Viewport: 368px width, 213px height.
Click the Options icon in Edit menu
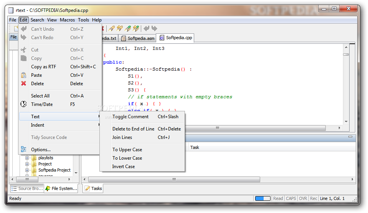click(23, 149)
